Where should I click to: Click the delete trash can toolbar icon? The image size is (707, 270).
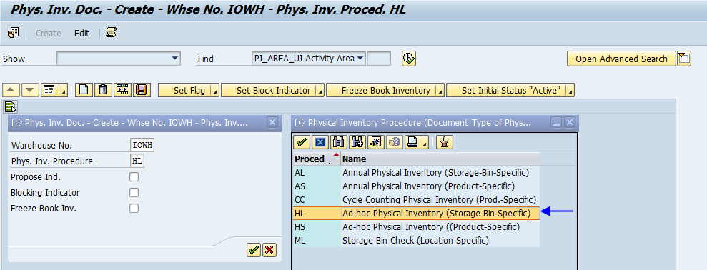coord(103,90)
